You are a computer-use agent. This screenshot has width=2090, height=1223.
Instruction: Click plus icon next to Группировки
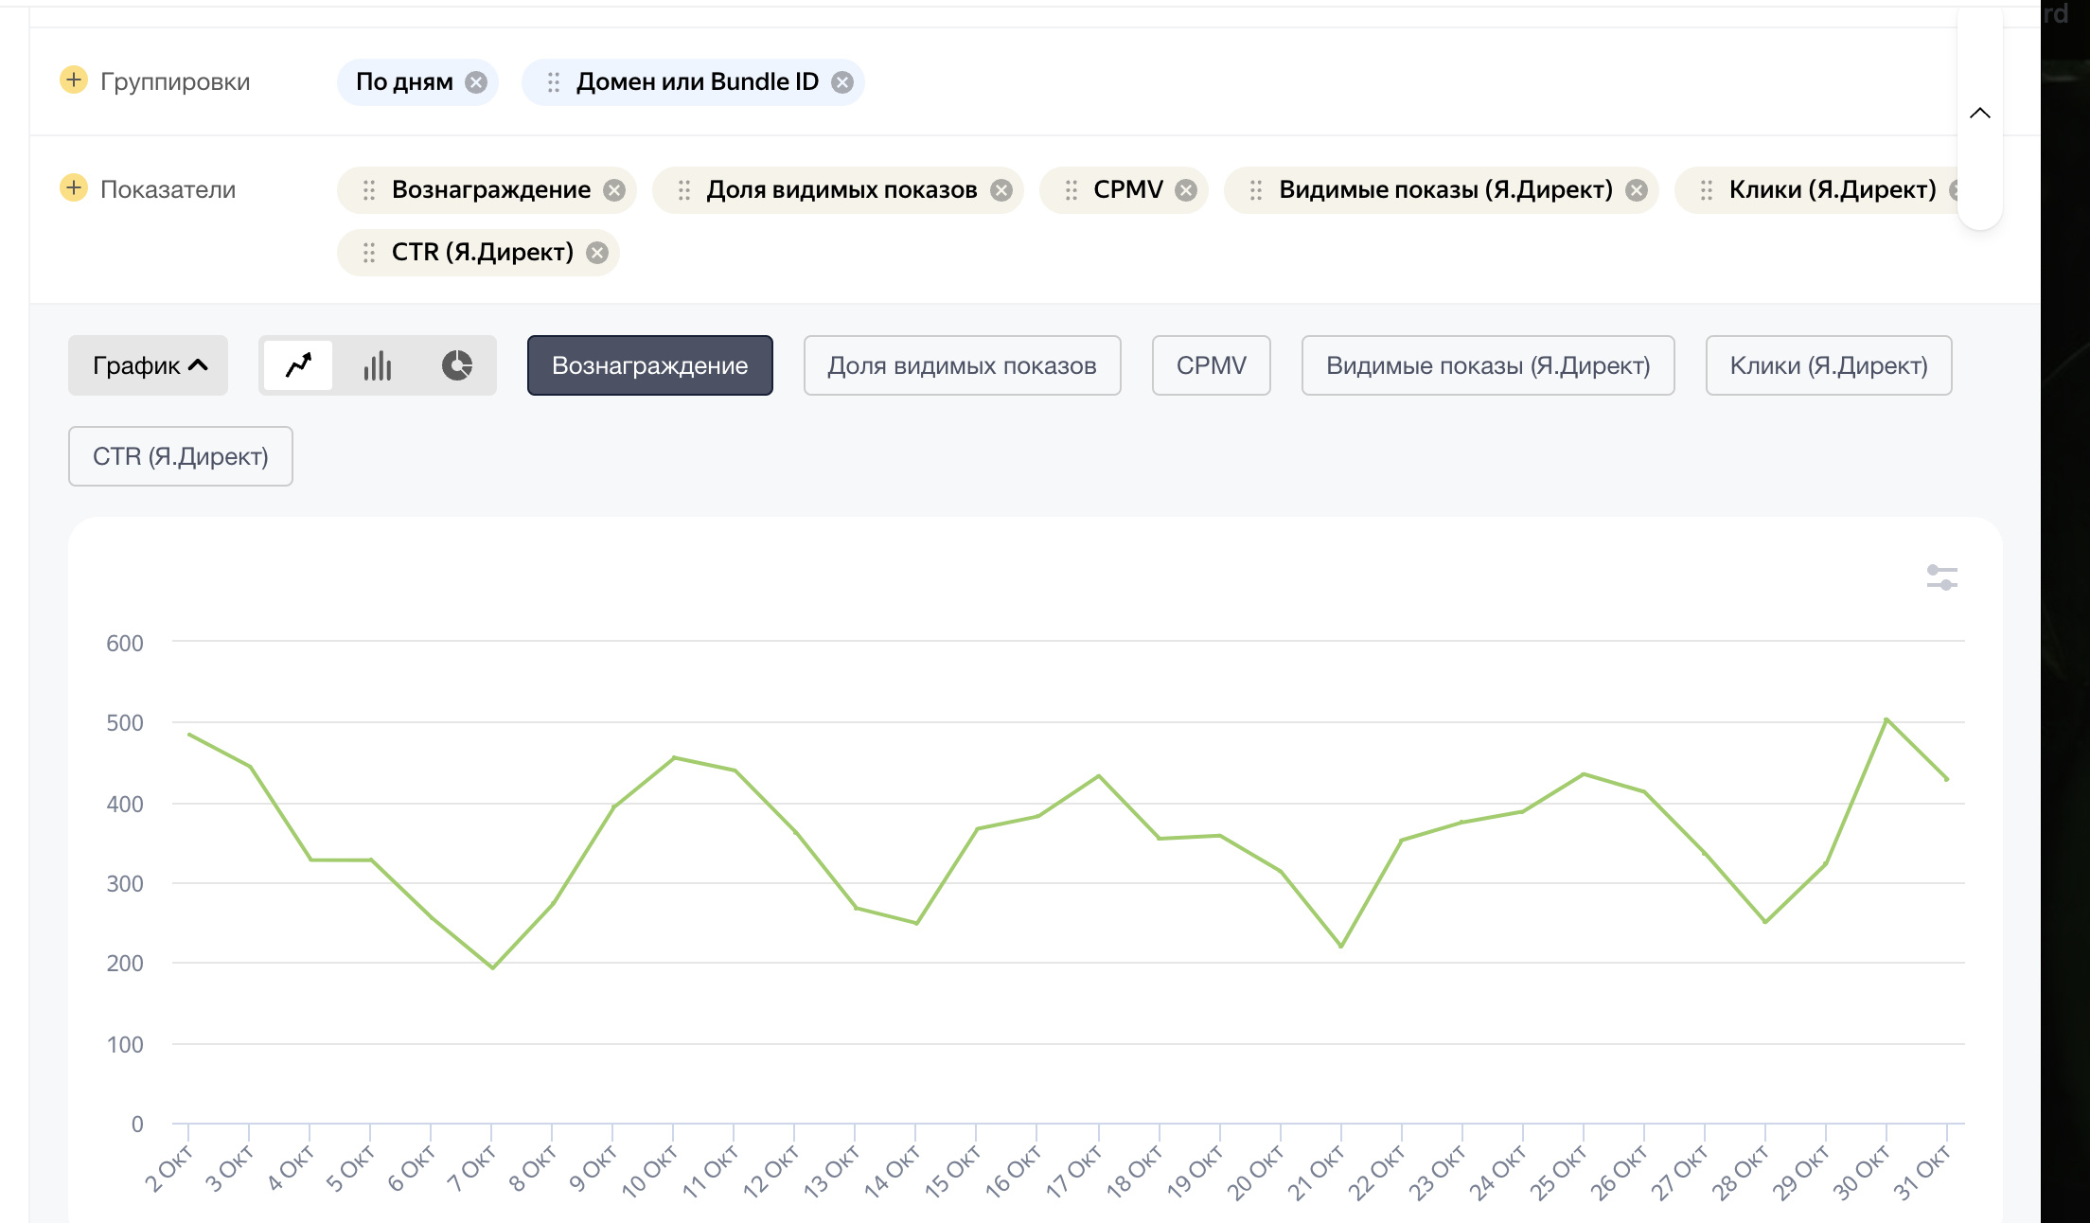(74, 80)
